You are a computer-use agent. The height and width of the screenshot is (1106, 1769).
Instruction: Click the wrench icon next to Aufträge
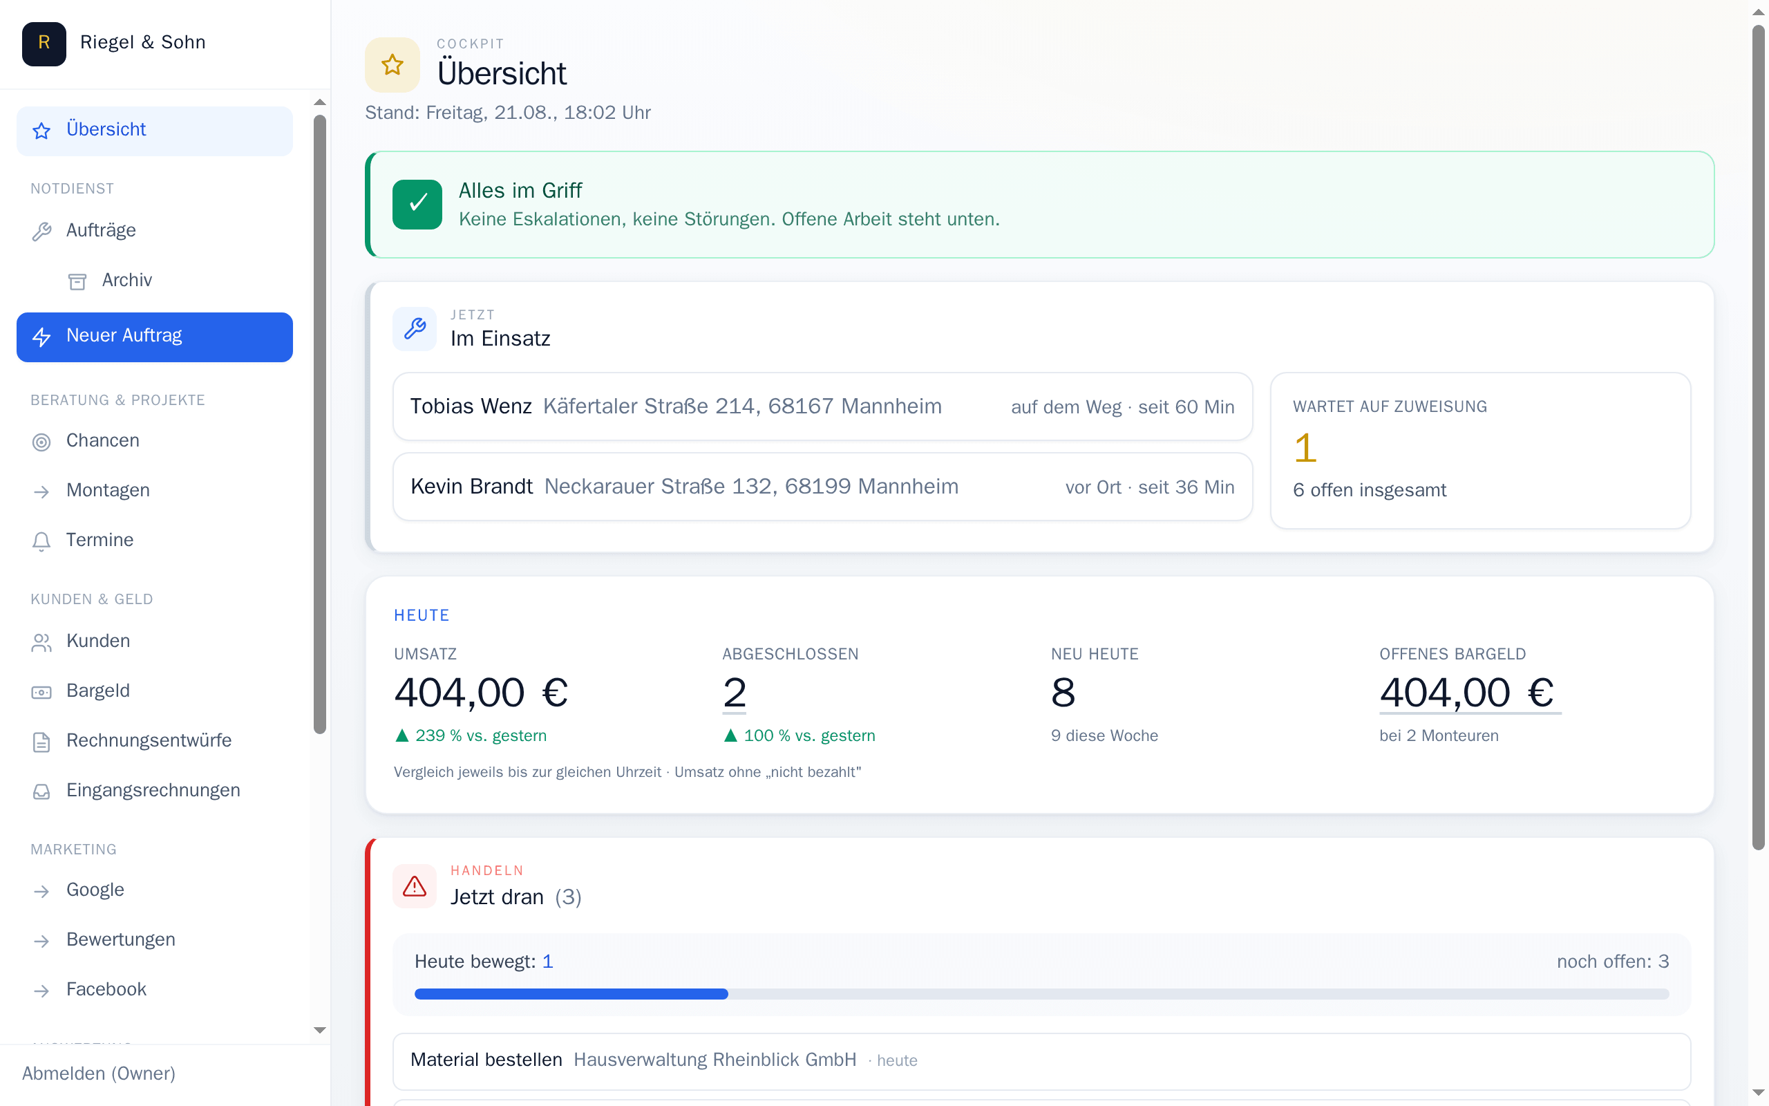point(41,231)
